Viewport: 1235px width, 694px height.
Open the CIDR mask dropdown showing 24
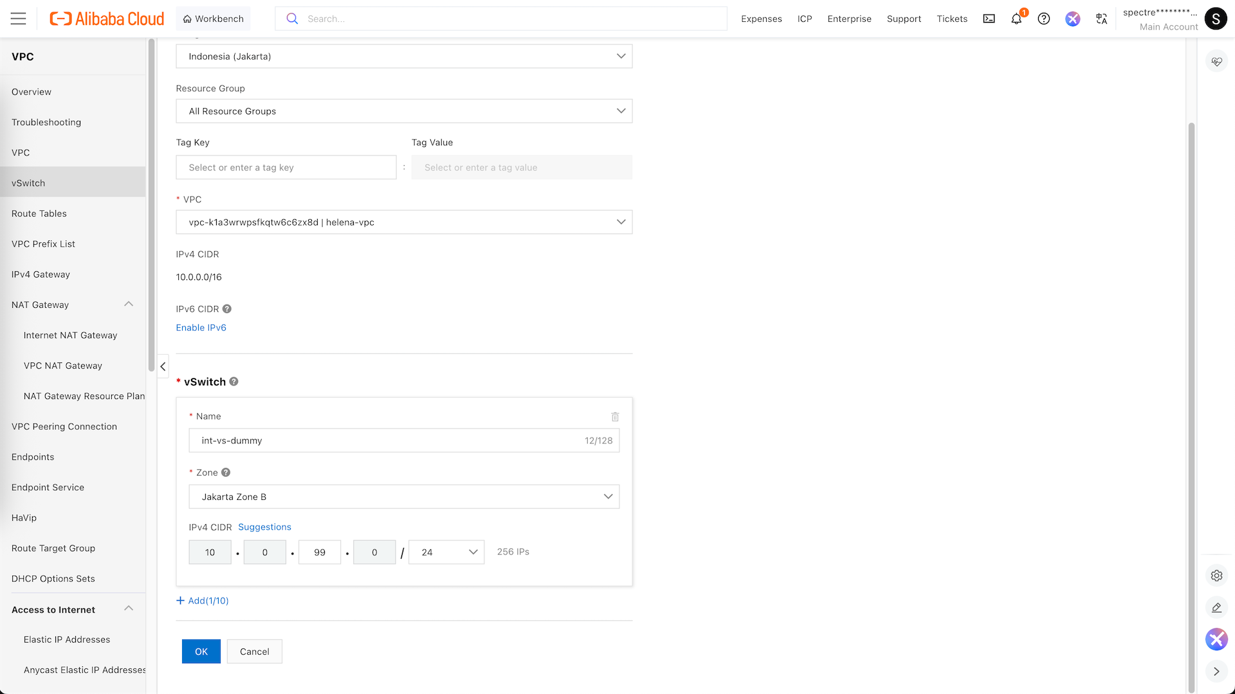click(x=446, y=553)
